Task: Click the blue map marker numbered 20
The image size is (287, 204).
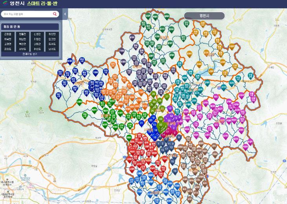Action: [x=150, y=120]
